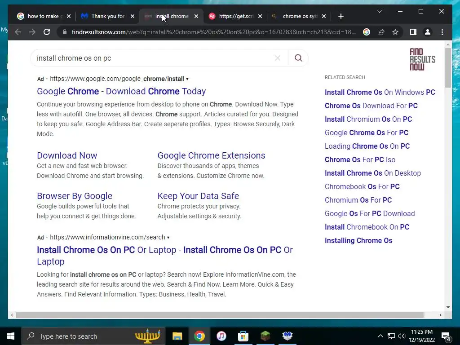Select 'Install Chromium Os On PC' related search
The image size is (460, 345).
(x=368, y=119)
